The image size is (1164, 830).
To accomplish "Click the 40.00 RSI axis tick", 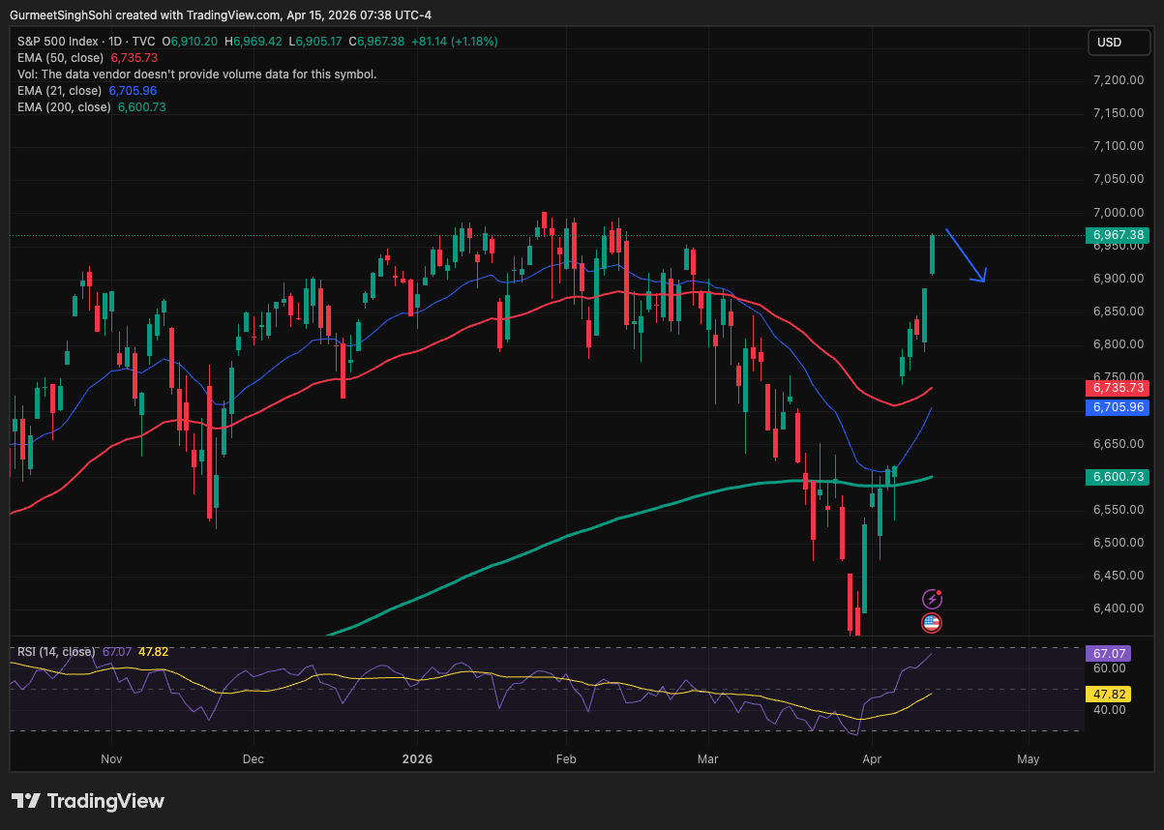I will [1109, 709].
